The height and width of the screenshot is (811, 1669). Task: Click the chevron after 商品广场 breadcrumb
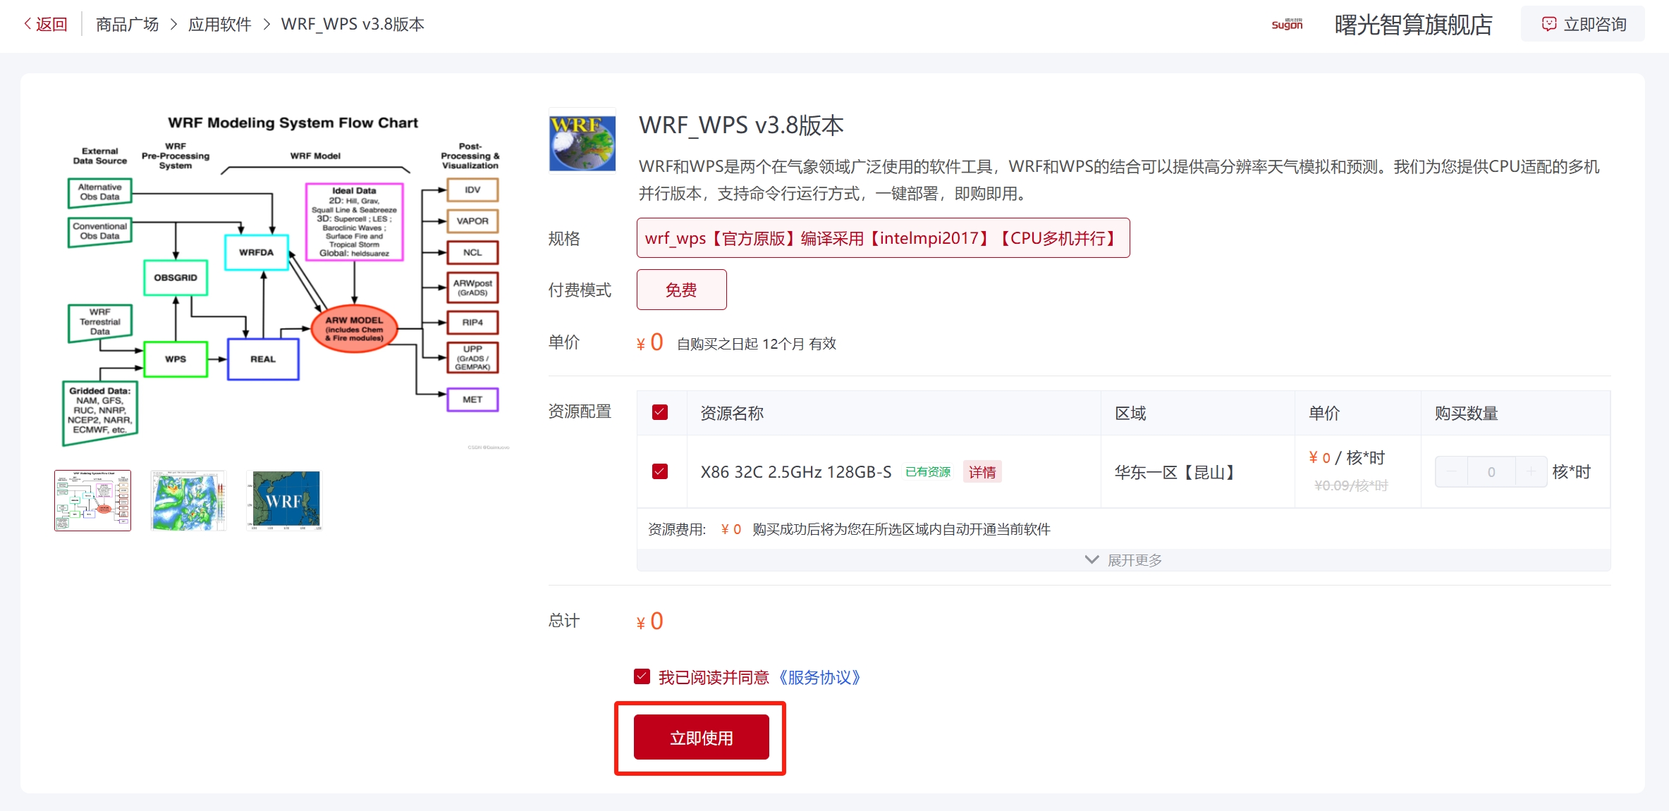(173, 24)
